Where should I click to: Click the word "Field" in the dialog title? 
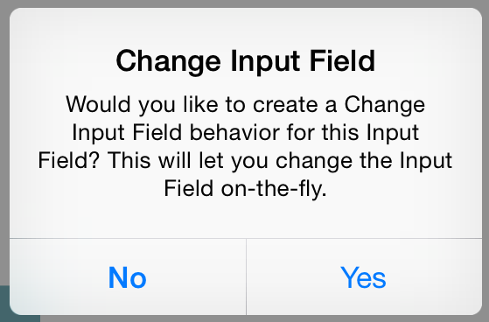coord(342,61)
